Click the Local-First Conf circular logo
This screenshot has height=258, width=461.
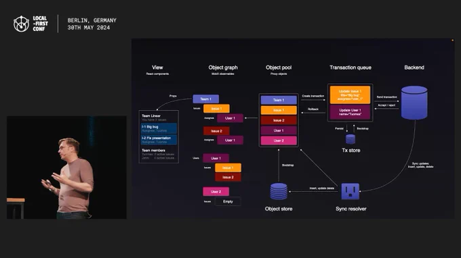[21, 24]
